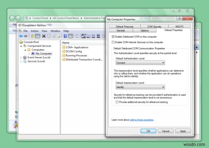
Task: Open the Default Authentication Level dropdown
Action: pyautogui.click(x=140, y=63)
